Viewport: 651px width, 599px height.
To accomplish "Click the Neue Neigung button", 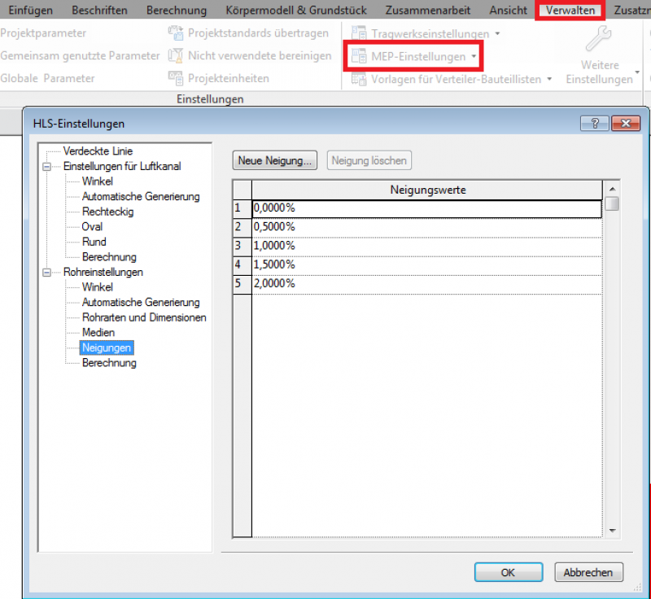I will coord(274,160).
